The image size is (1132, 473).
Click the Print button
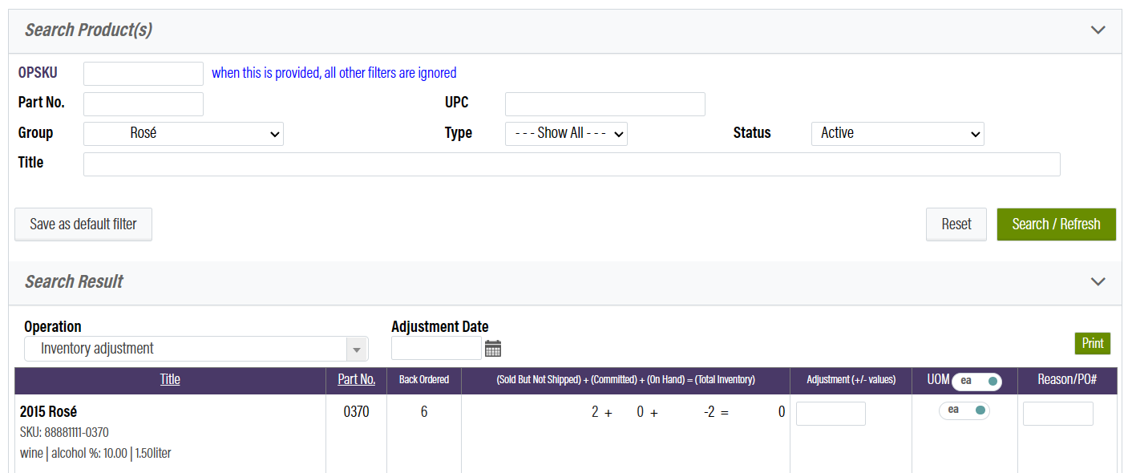[x=1092, y=343]
